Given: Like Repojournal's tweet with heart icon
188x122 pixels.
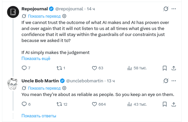Looking at the screenshot, I should [94, 68].
